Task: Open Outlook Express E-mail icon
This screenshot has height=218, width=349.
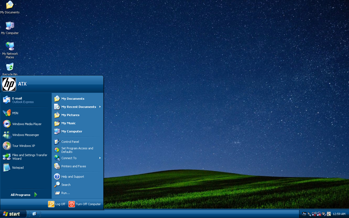Action: (x=7, y=100)
